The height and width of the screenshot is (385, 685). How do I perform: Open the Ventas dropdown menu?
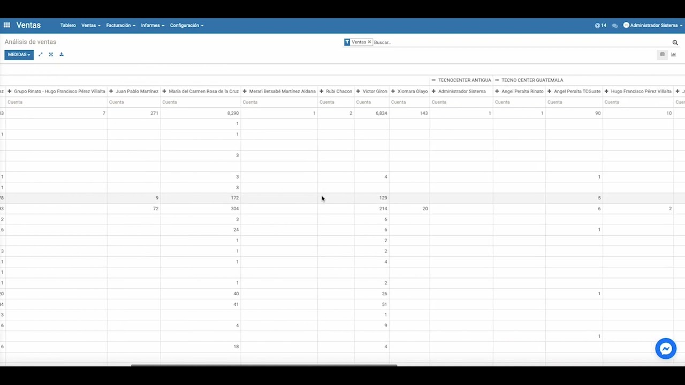coord(91,26)
